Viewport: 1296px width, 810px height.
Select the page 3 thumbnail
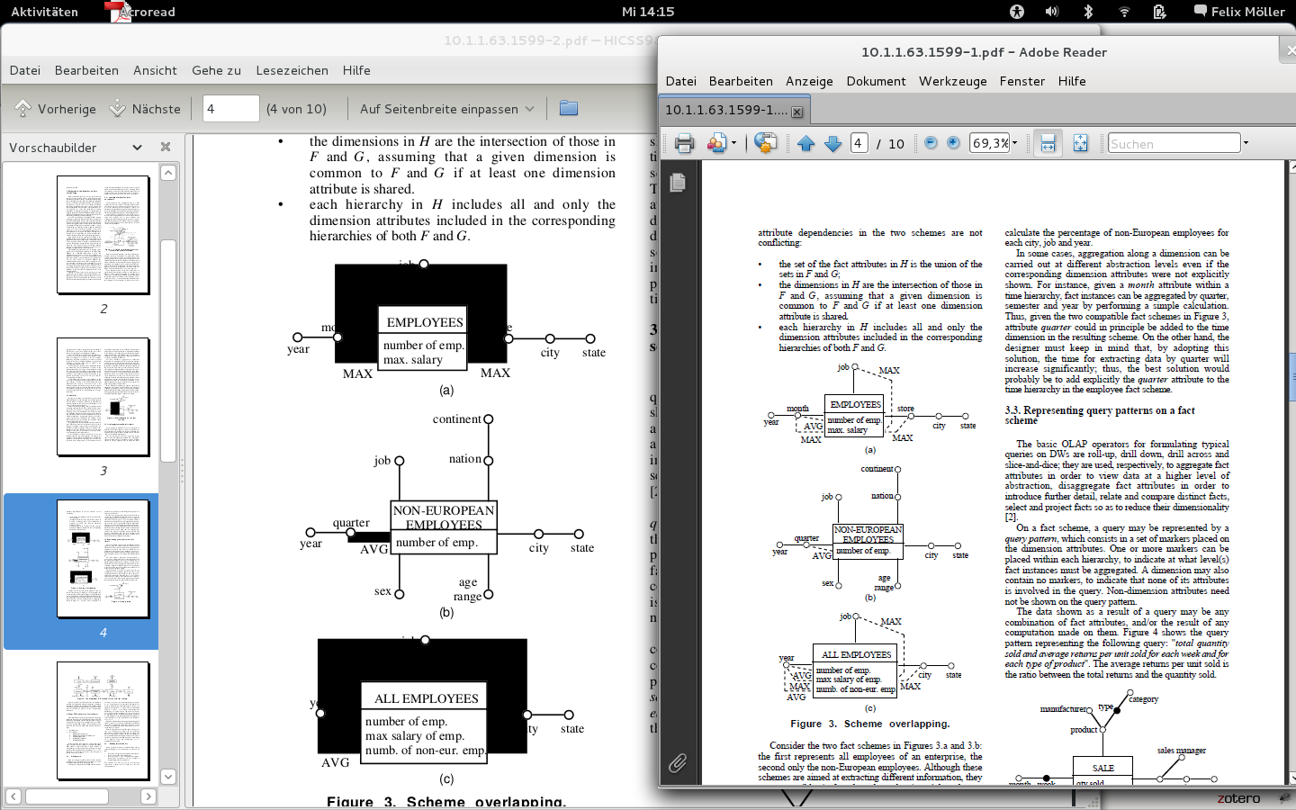tap(103, 397)
